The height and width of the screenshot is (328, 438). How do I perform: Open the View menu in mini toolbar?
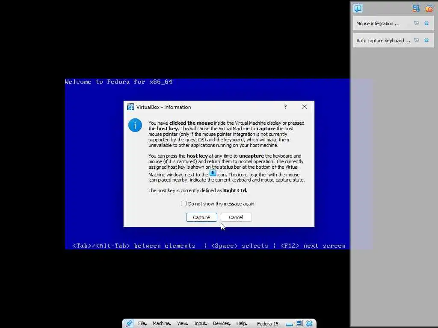click(182, 324)
